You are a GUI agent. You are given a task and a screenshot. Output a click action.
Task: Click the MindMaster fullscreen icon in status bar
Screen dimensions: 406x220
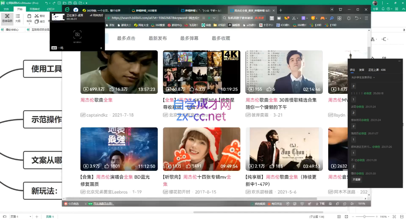click(346, 217)
